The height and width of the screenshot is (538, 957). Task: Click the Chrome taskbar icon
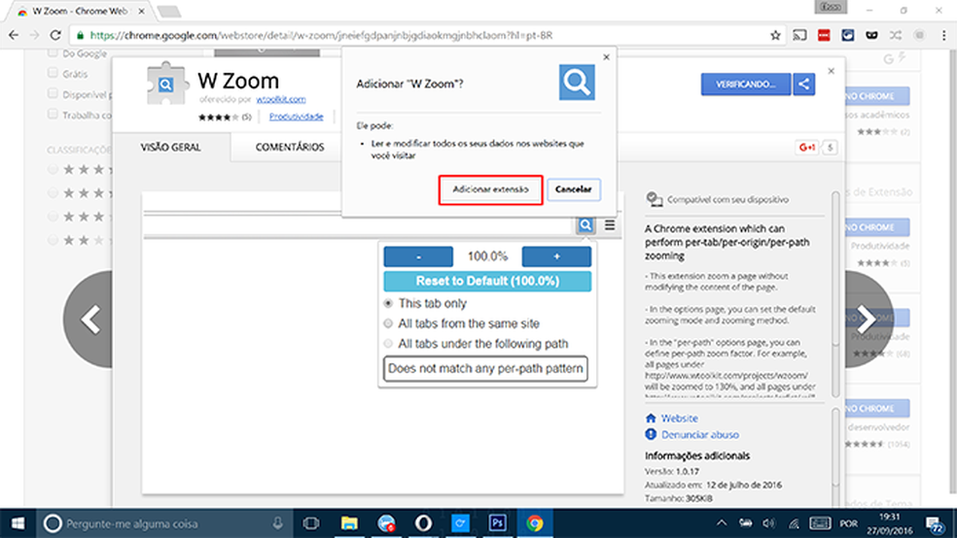(535, 523)
